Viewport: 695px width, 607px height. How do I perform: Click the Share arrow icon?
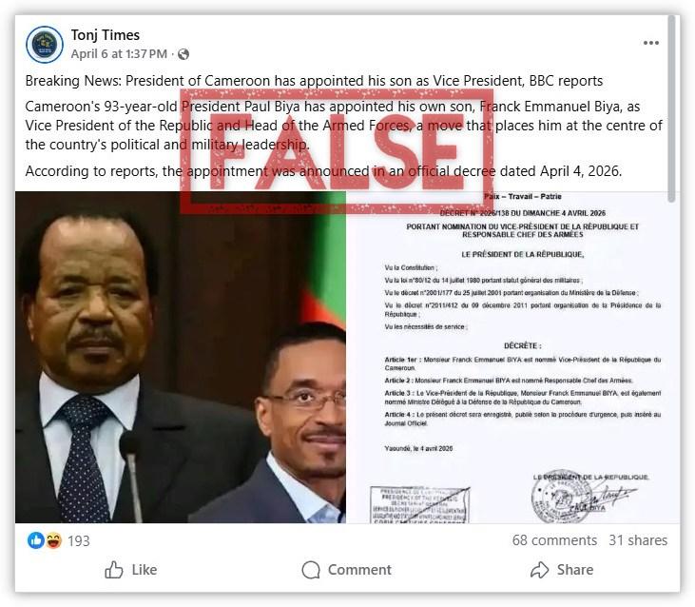coord(539,570)
